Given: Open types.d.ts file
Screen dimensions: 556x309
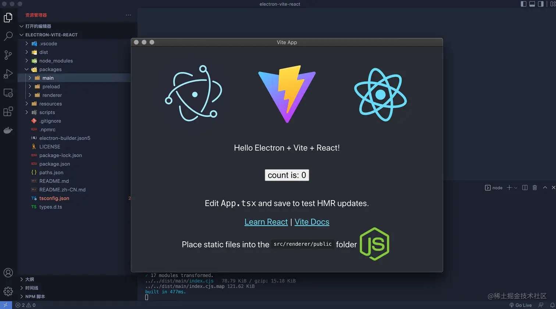Looking at the screenshot, I should tap(74, 207).
